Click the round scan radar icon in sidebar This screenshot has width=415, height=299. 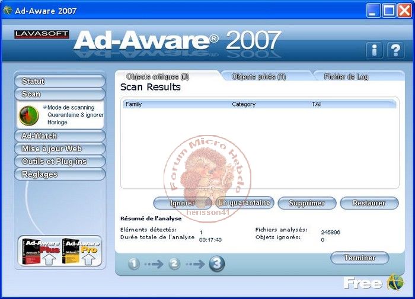tap(29, 115)
